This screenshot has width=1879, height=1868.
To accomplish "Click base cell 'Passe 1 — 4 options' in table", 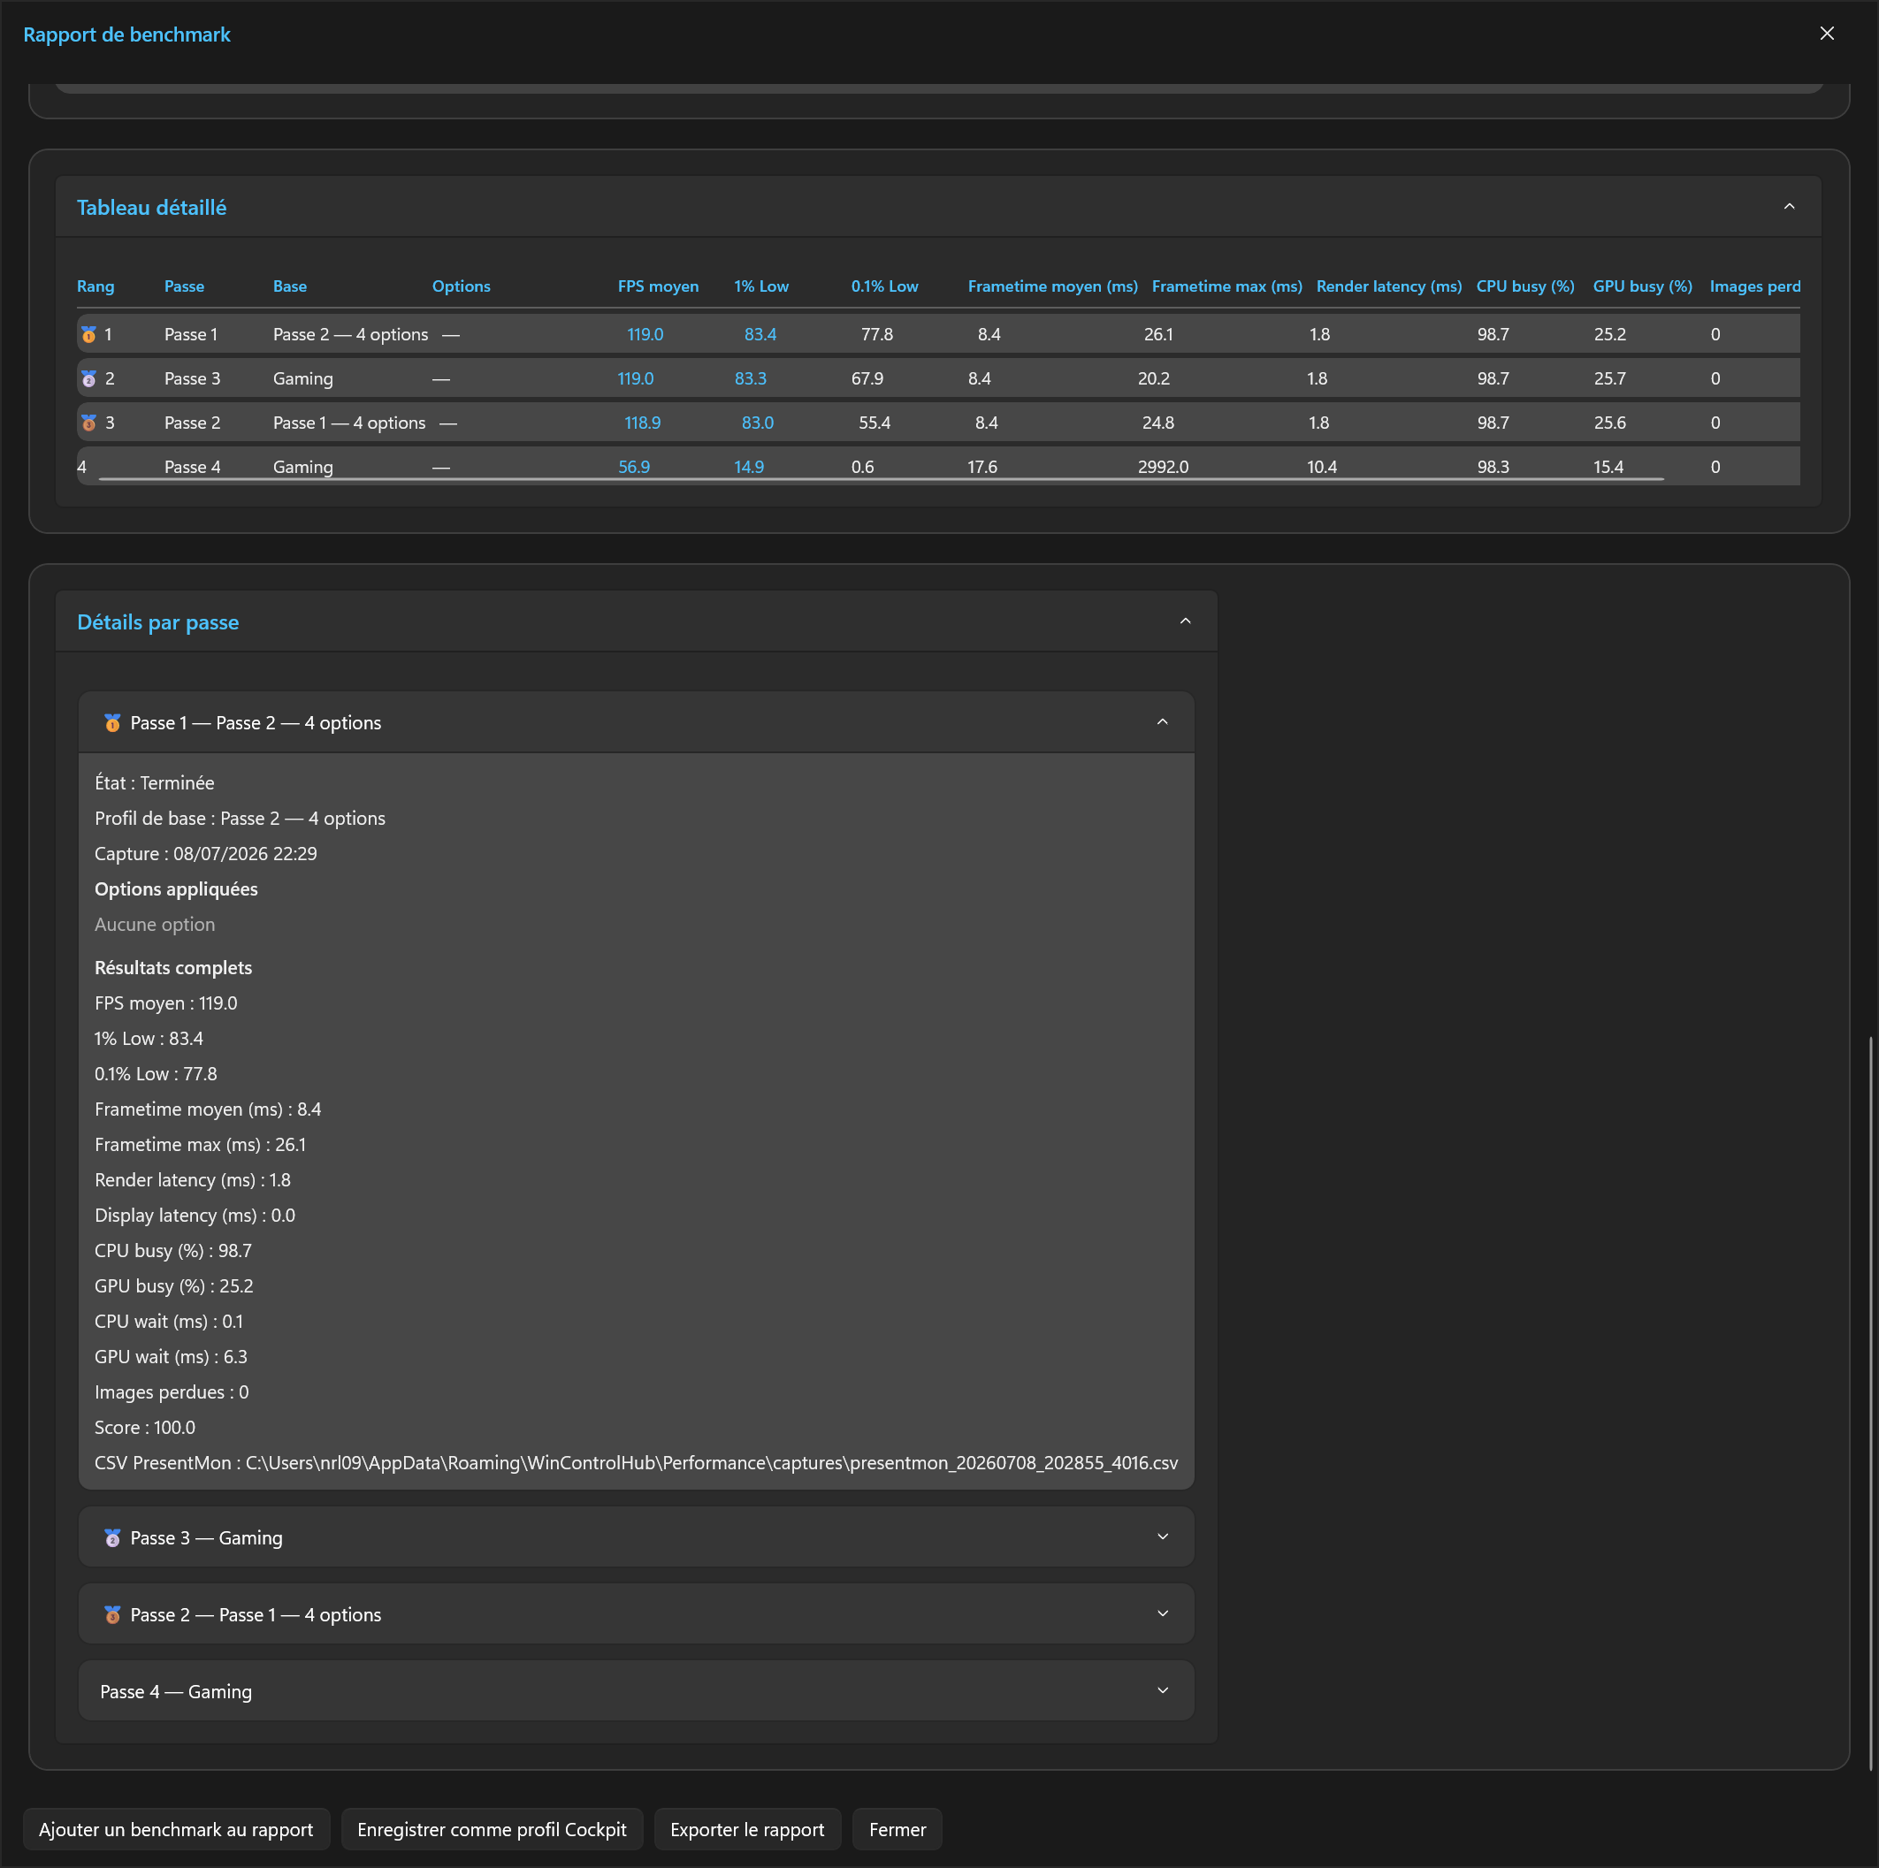I will 349,423.
